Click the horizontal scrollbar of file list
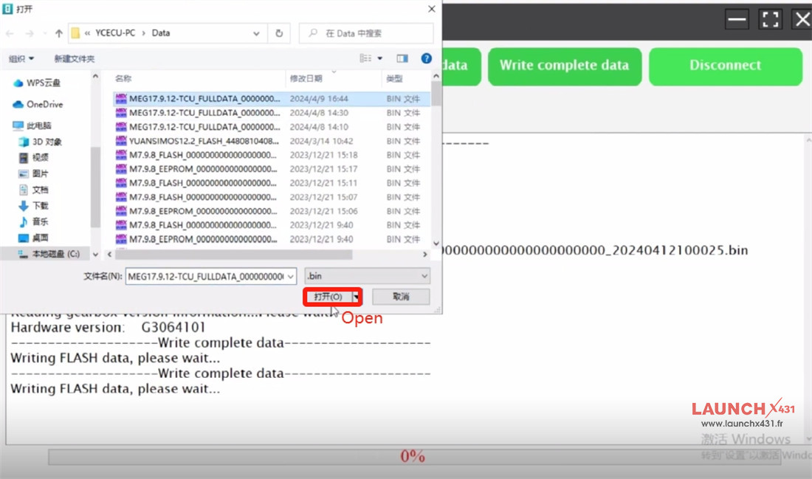This screenshot has height=479, width=812. [x=266, y=254]
